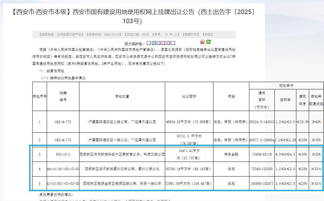Click the 关闭 close link

[x=208, y=34]
